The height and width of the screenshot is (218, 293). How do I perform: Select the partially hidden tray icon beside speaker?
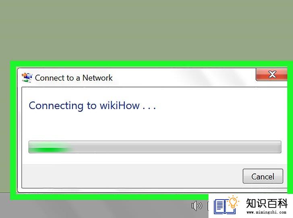click(x=208, y=206)
